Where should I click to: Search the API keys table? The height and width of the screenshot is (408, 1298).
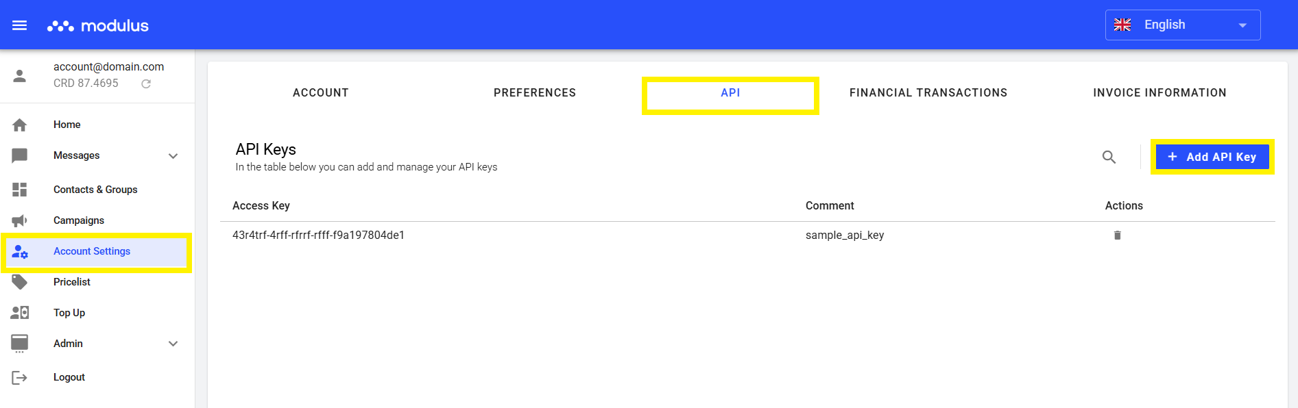pos(1109,157)
